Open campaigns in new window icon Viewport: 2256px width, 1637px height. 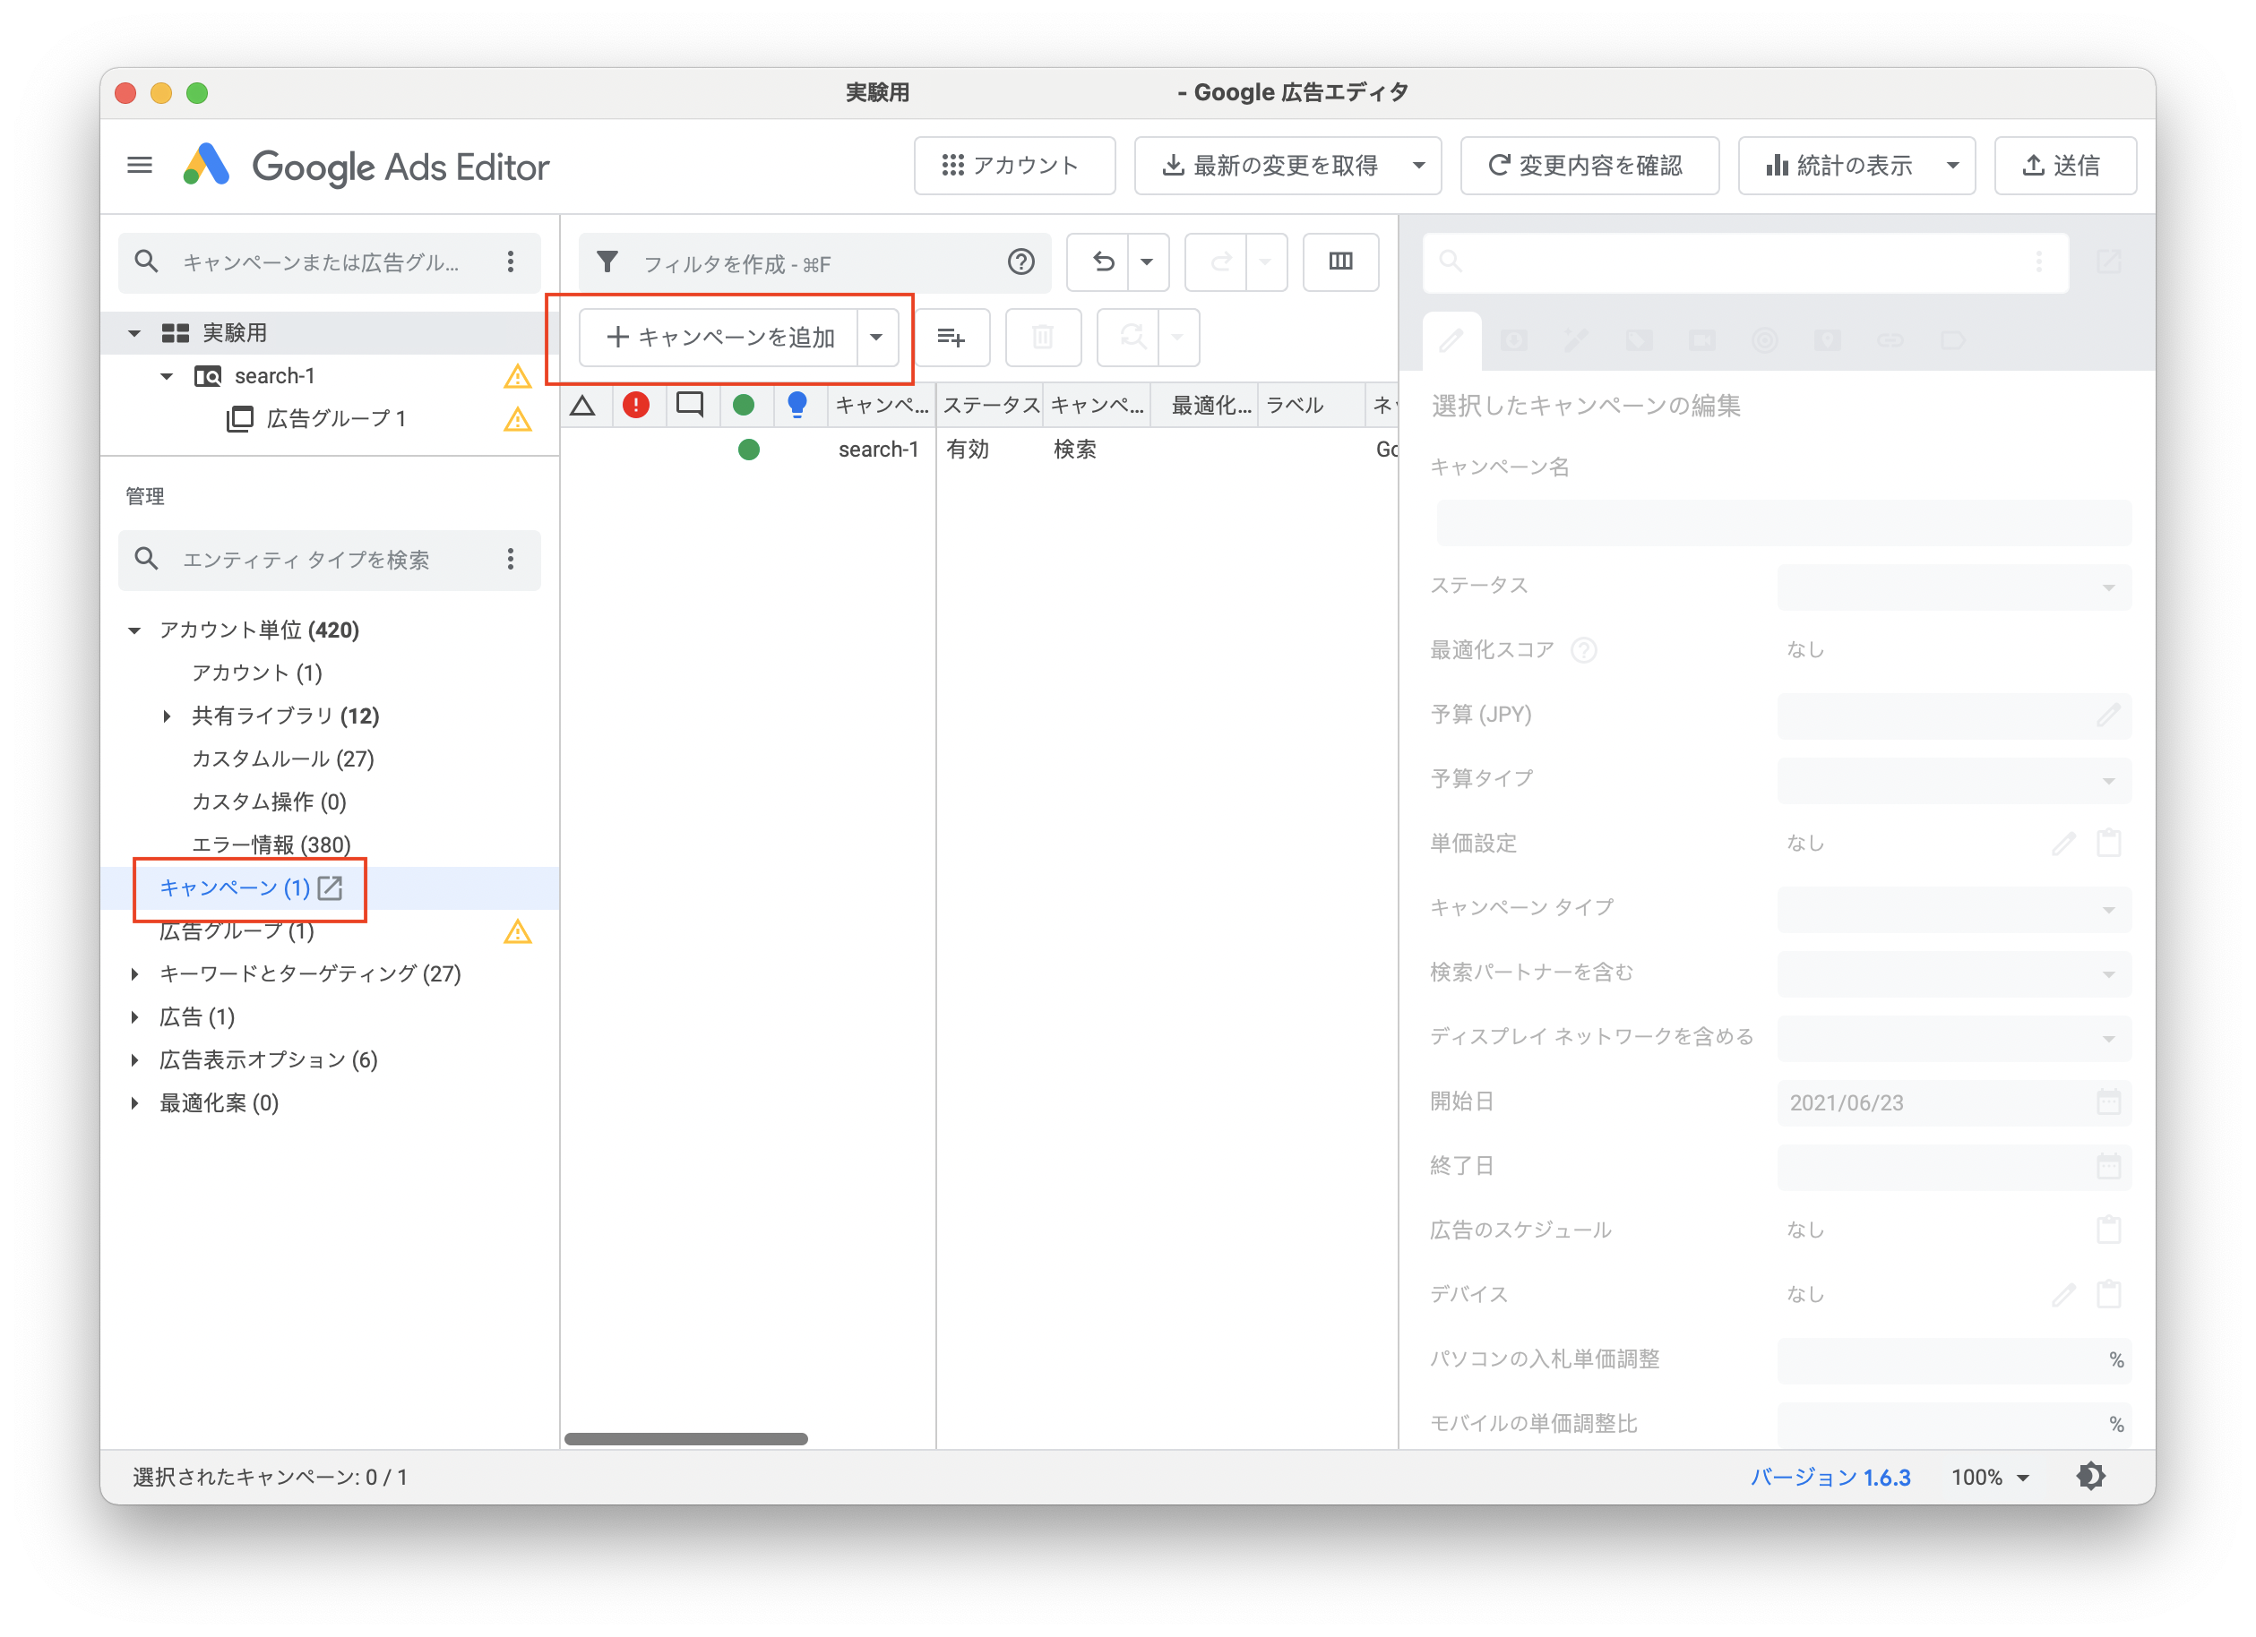(331, 887)
